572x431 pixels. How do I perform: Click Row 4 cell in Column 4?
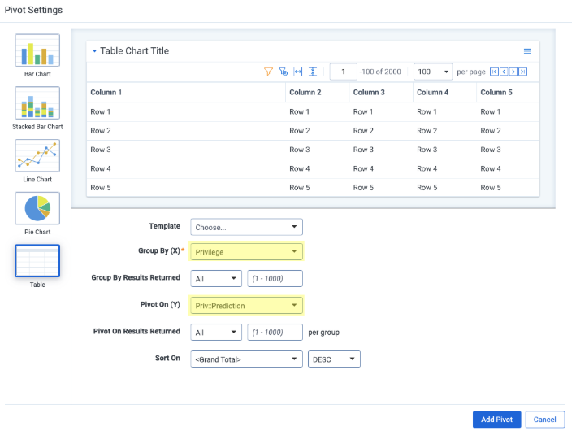pos(444,169)
